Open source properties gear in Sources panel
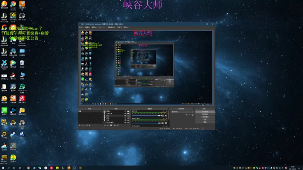Viewport: 303px width, 170px height. [x=111, y=125]
